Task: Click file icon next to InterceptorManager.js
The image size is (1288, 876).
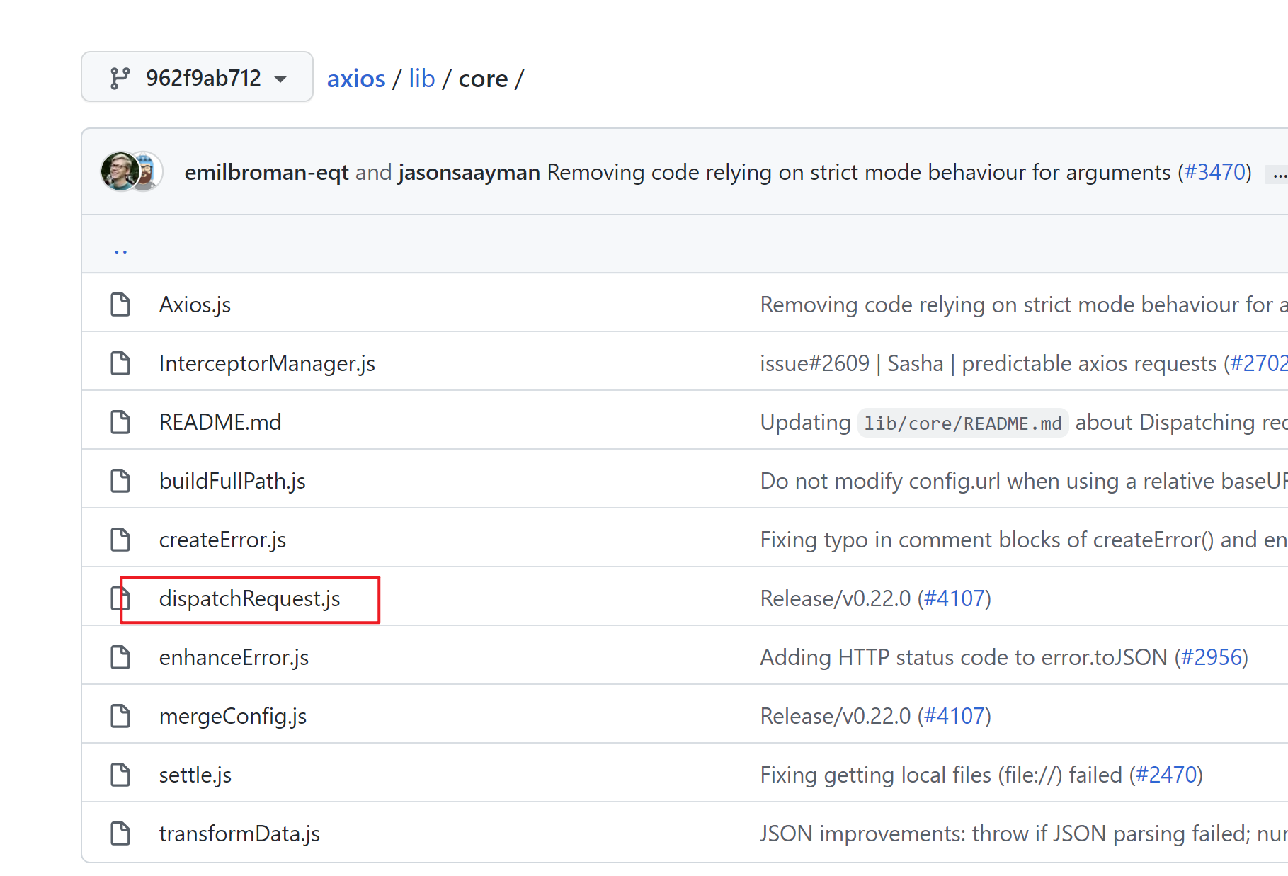Action: [x=120, y=363]
